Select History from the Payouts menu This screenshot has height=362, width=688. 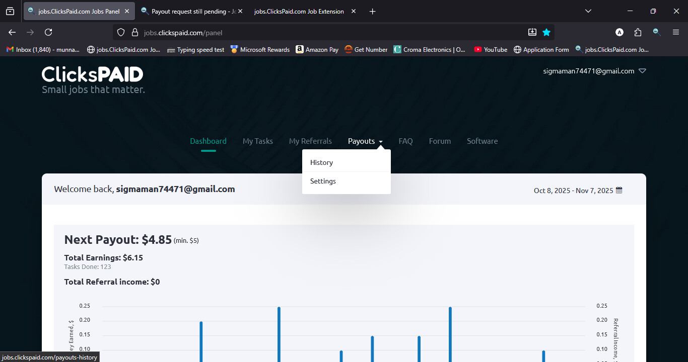tap(322, 162)
